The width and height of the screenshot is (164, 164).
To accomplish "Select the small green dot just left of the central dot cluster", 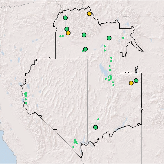I will pos(106,79).
